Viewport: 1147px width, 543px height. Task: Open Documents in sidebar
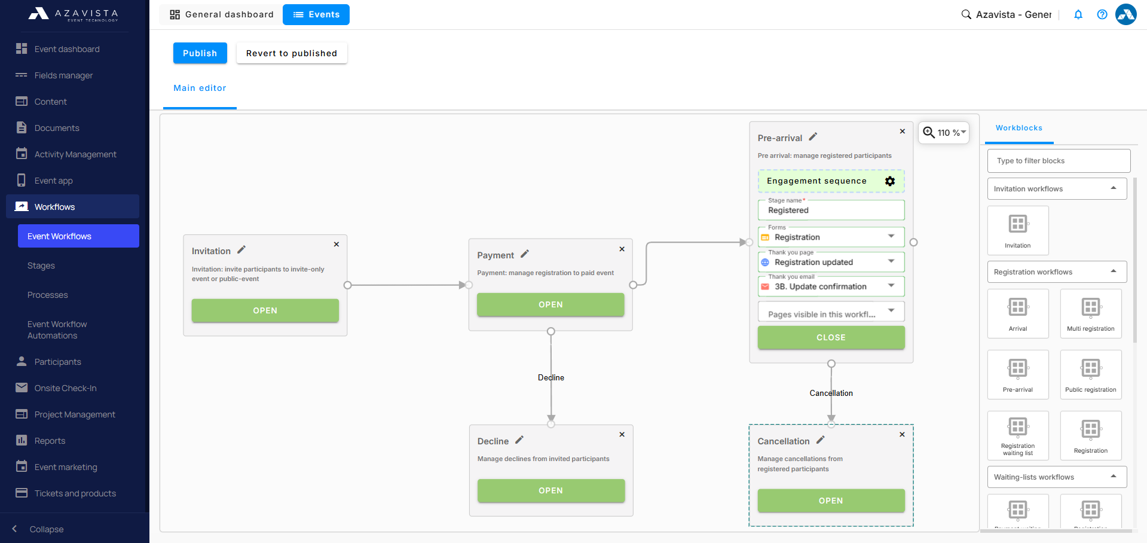(72, 128)
